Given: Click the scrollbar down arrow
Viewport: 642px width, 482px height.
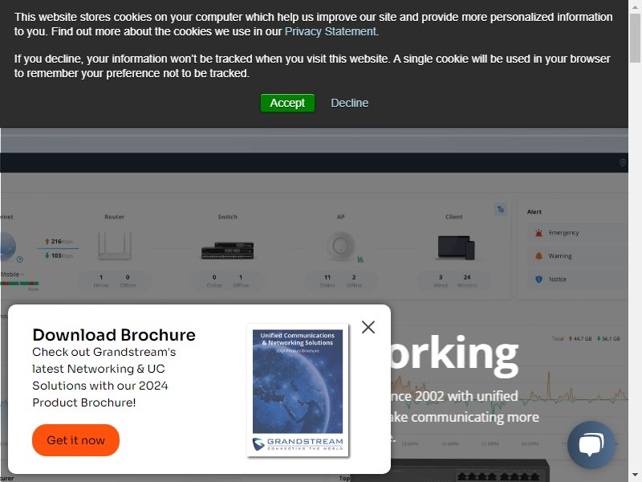Looking at the screenshot, I should 635,475.
